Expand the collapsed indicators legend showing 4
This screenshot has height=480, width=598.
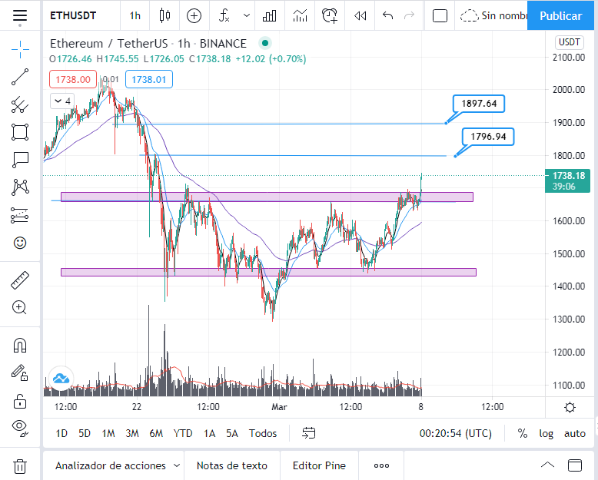point(62,101)
